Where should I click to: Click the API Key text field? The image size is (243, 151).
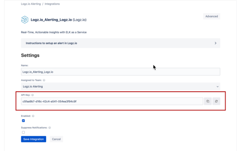pyautogui.click(x=112, y=101)
